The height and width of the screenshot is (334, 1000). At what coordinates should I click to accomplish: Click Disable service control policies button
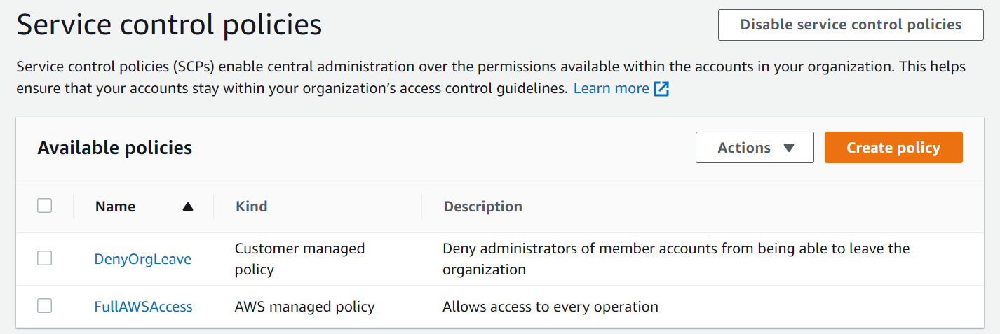(x=851, y=25)
